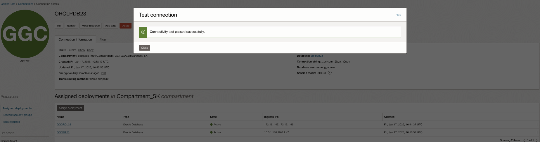Click 'Showing 2 items' text
Screen dimensions: 540x142
pos(510,140)
